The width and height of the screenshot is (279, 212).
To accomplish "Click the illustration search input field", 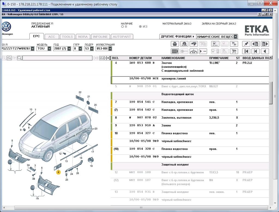I will [x=57, y=58].
